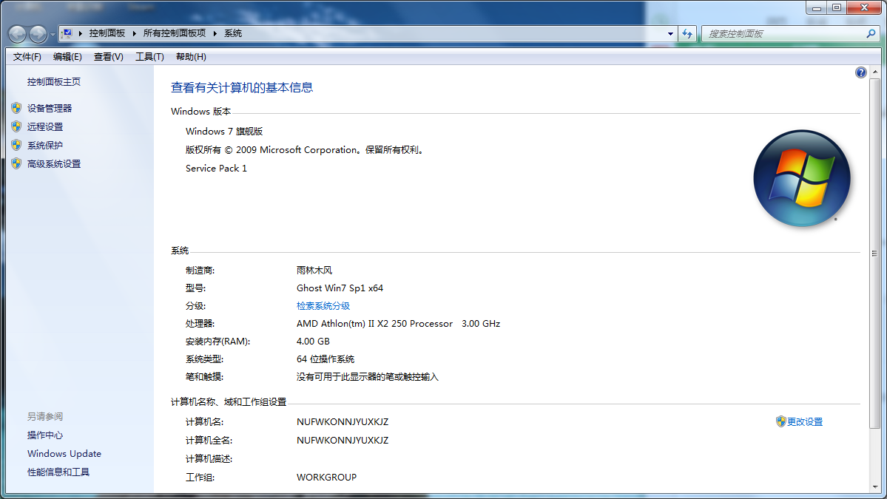Go to 控制面板主页
The image size is (887, 499).
[x=54, y=82]
